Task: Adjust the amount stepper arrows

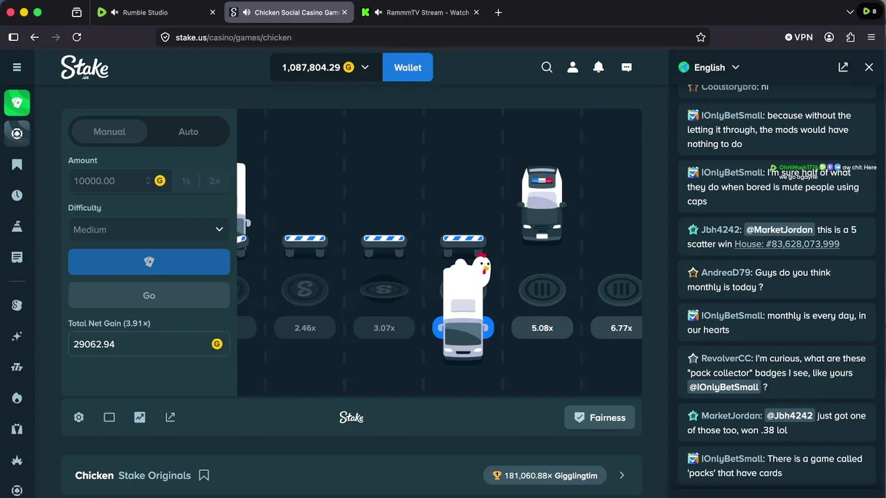Action: click(147, 181)
